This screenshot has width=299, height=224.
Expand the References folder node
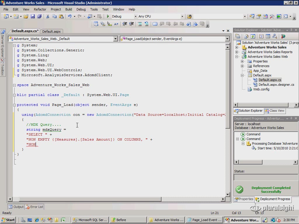coord(242,66)
